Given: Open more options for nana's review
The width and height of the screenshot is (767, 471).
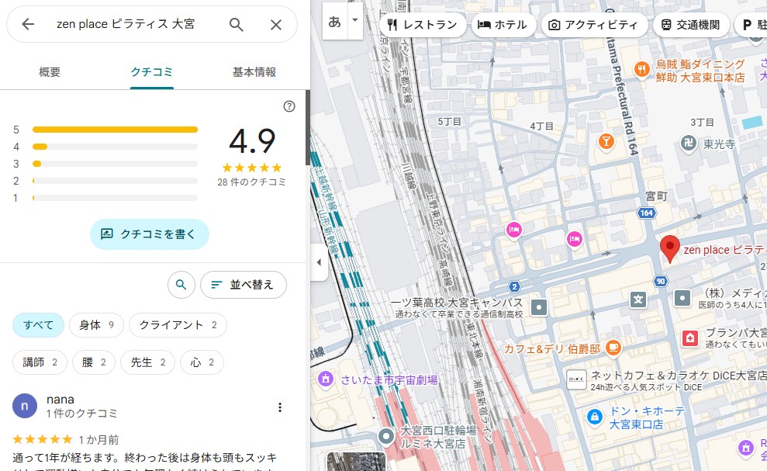Looking at the screenshot, I should click(280, 407).
